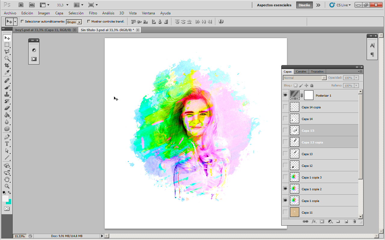Select the Rectangular Marquee tool
This screenshot has width=385, height=240.
7,45
